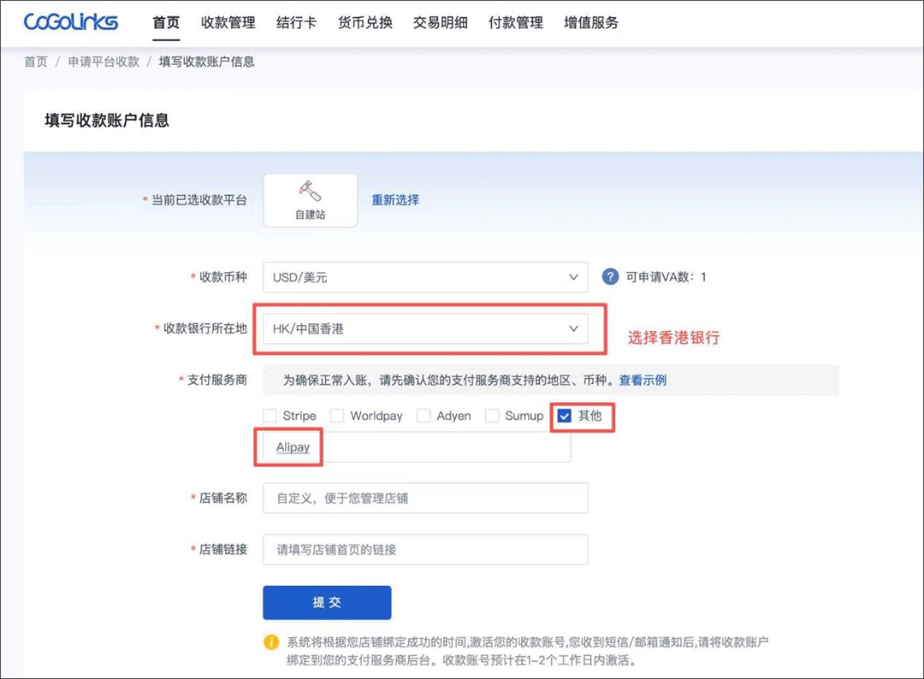Image resolution: width=924 pixels, height=679 pixels.
Task: Go to the 货币兑换 menu
Action: 364,23
